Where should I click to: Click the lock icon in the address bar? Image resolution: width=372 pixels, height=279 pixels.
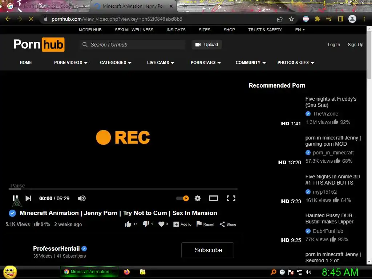click(x=46, y=19)
